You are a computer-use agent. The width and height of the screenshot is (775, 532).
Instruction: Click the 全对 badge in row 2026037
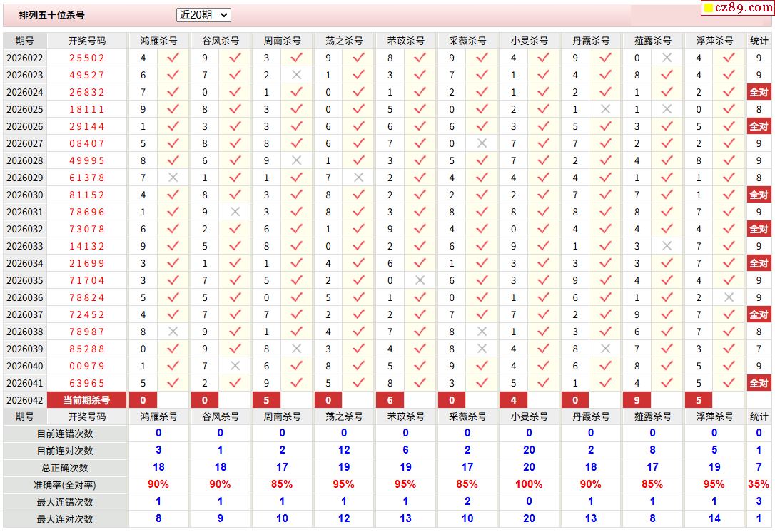tap(759, 314)
